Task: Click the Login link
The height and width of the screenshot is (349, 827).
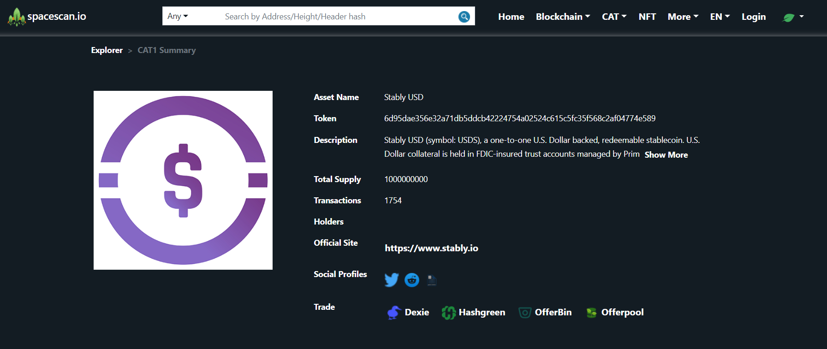Action: coord(754,17)
